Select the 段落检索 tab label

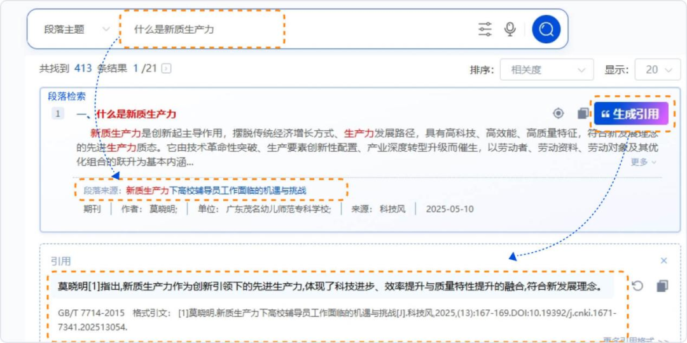coord(67,97)
